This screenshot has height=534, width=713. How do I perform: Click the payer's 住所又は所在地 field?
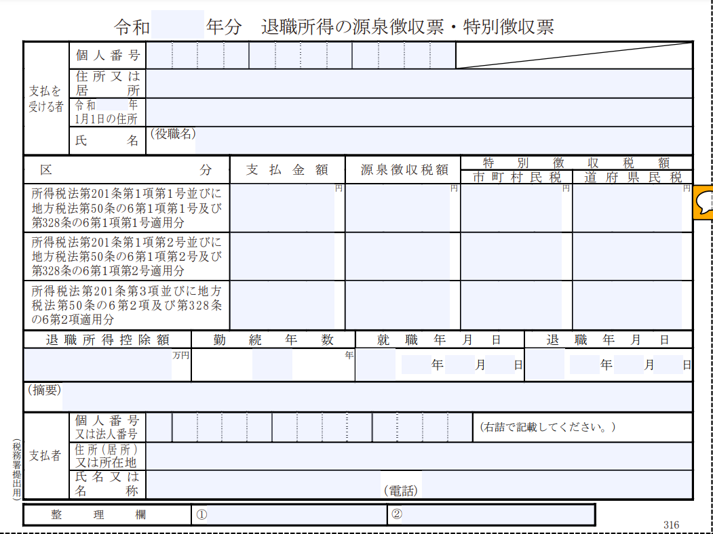point(419,456)
